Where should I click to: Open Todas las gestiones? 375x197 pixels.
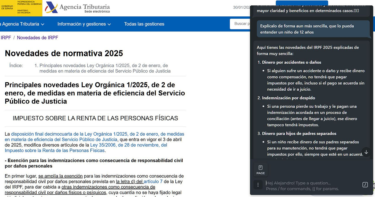coord(144,24)
